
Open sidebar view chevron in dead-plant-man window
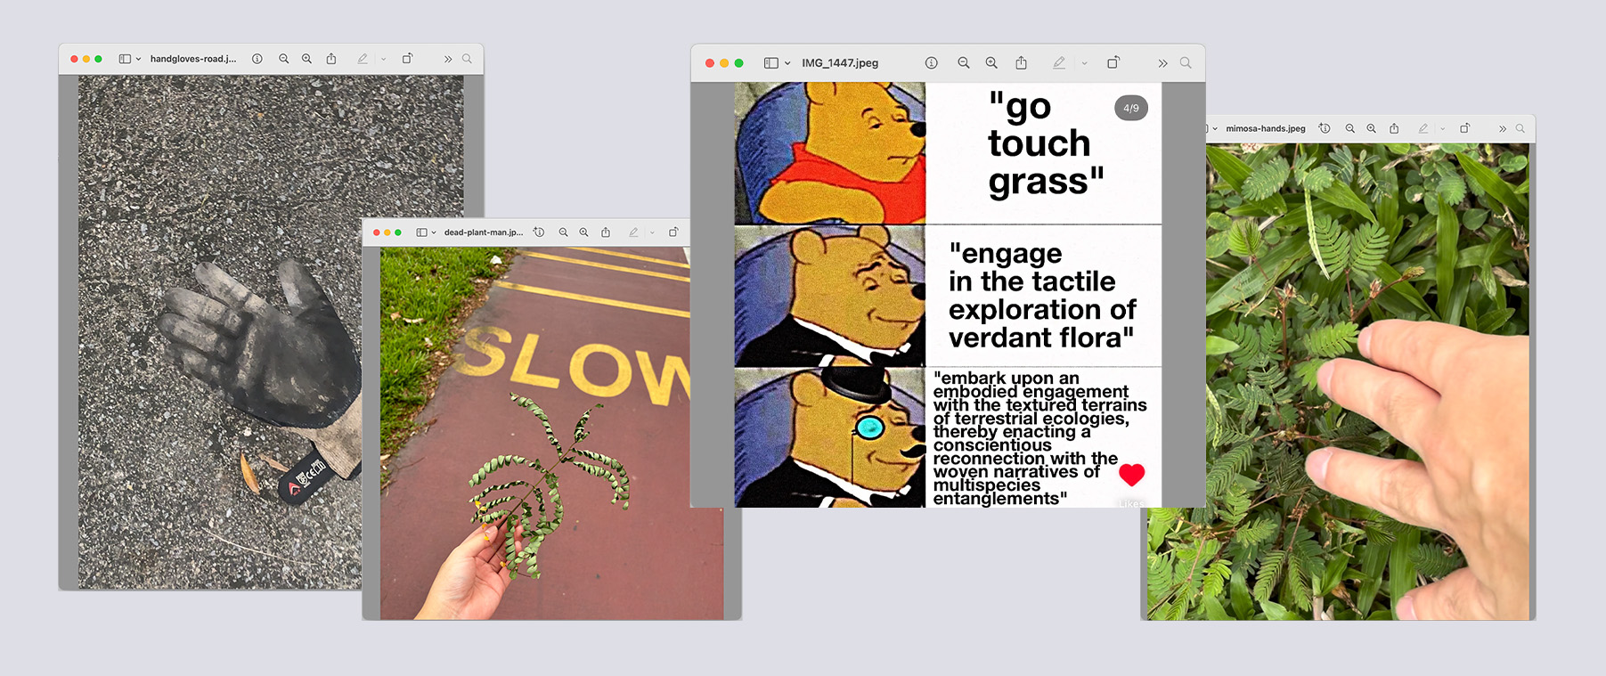[x=434, y=232]
